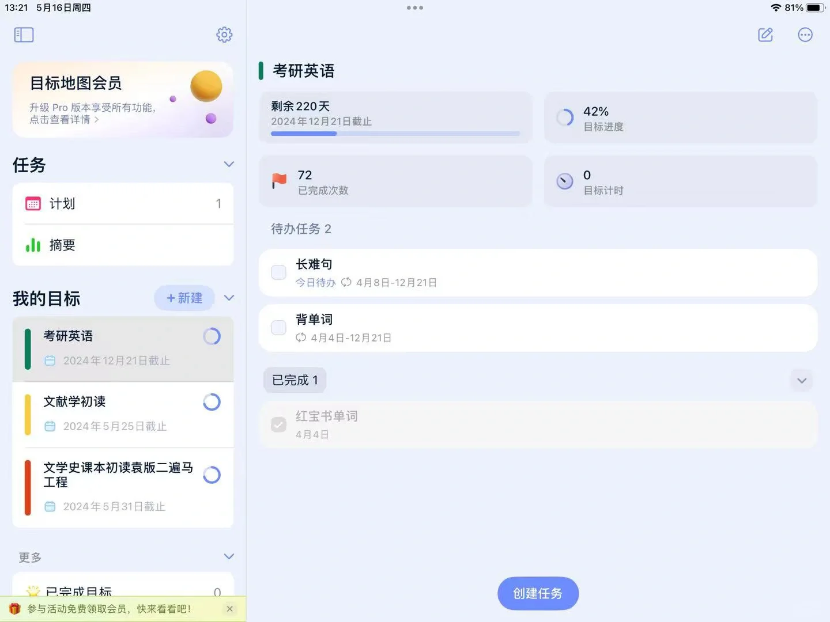Viewport: 830px width, 622px height.
Task: Open the 摘要 chart icon
Action: (x=33, y=245)
